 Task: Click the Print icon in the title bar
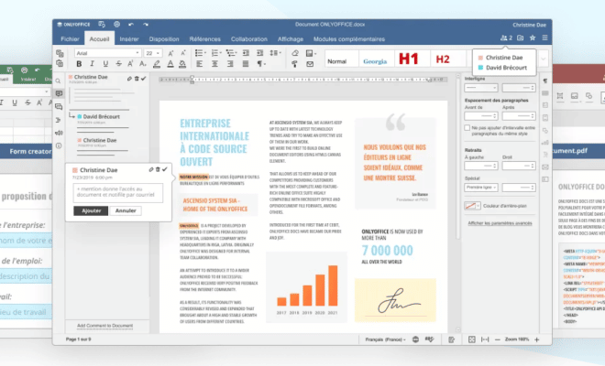[117, 25]
